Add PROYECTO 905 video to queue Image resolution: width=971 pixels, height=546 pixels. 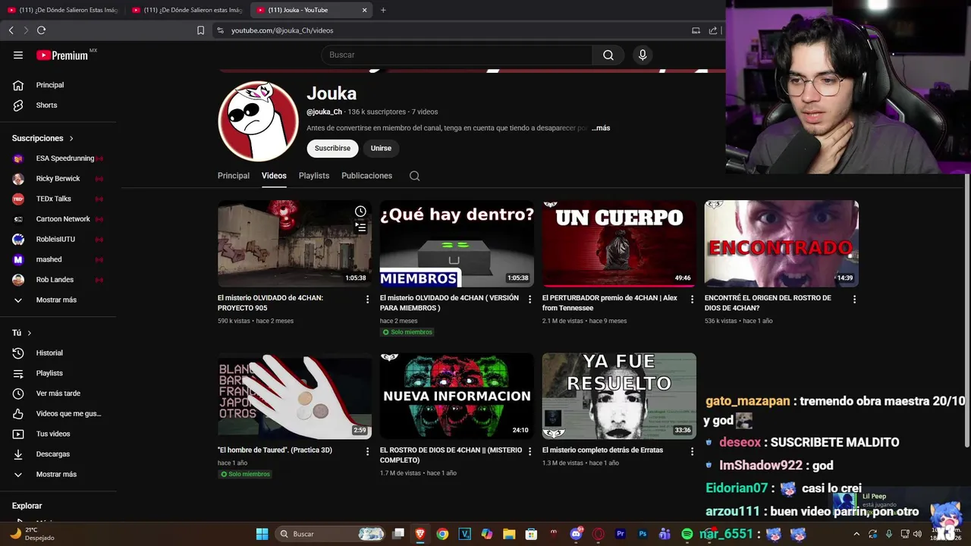pyautogui.click(x=360, y=227)
